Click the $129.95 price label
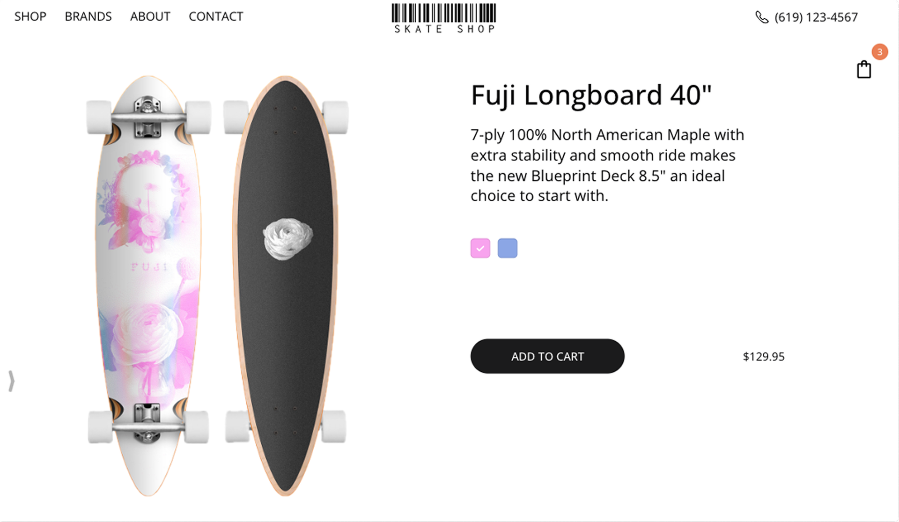 click(x=763, y=357)
